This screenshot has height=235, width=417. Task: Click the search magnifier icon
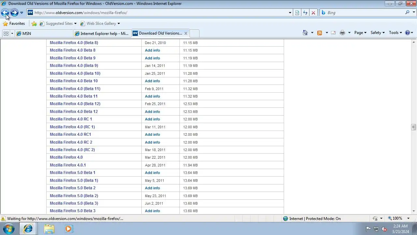click(407, 12)
